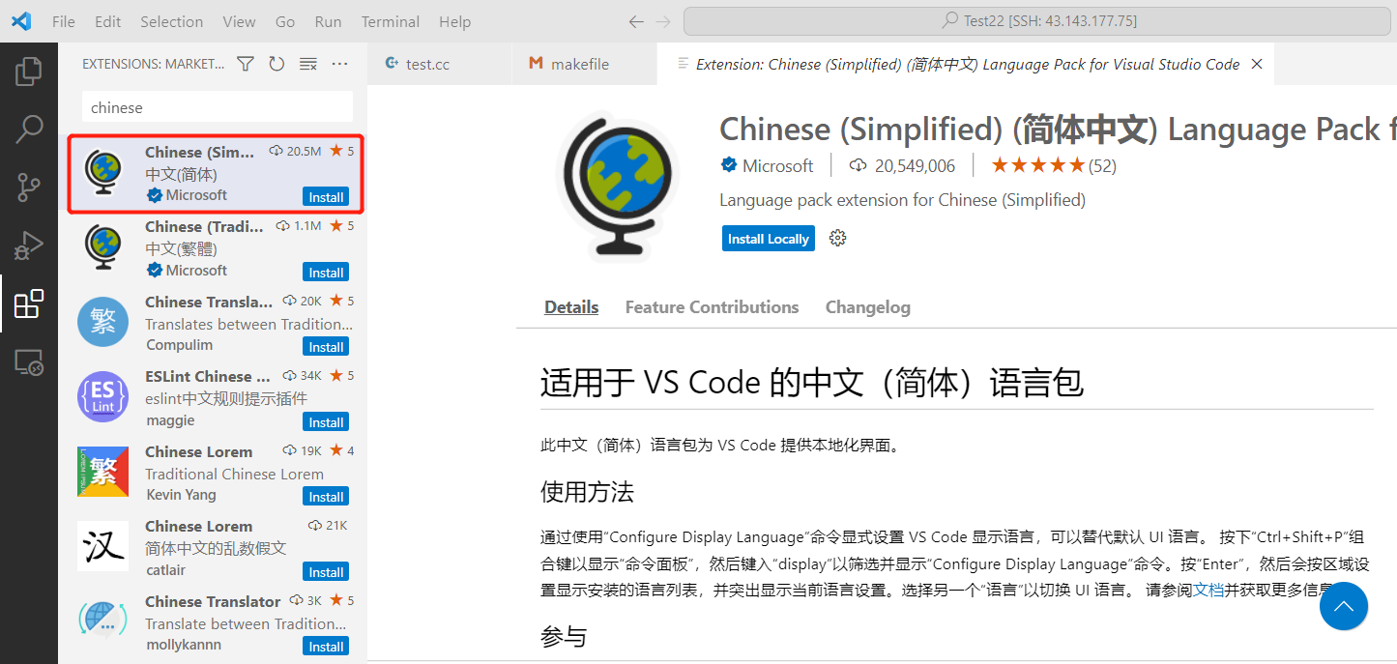
Task: Open the Search view in activity bar
Action: click(x=29, y=129)
